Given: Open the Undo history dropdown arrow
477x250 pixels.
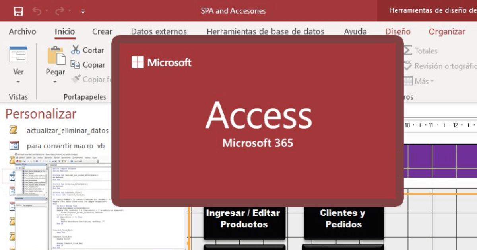Looking at the screenshot, I should (47, 12).
